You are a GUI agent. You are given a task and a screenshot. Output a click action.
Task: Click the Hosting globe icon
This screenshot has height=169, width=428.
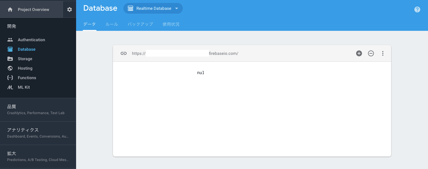pyautogui.click(x=10, y=68)
